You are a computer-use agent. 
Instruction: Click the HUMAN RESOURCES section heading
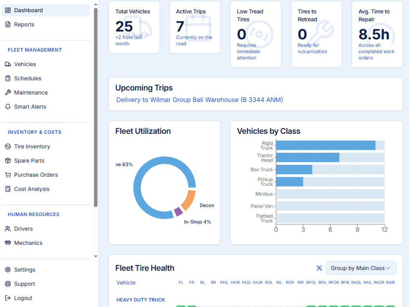click(34, 214)
